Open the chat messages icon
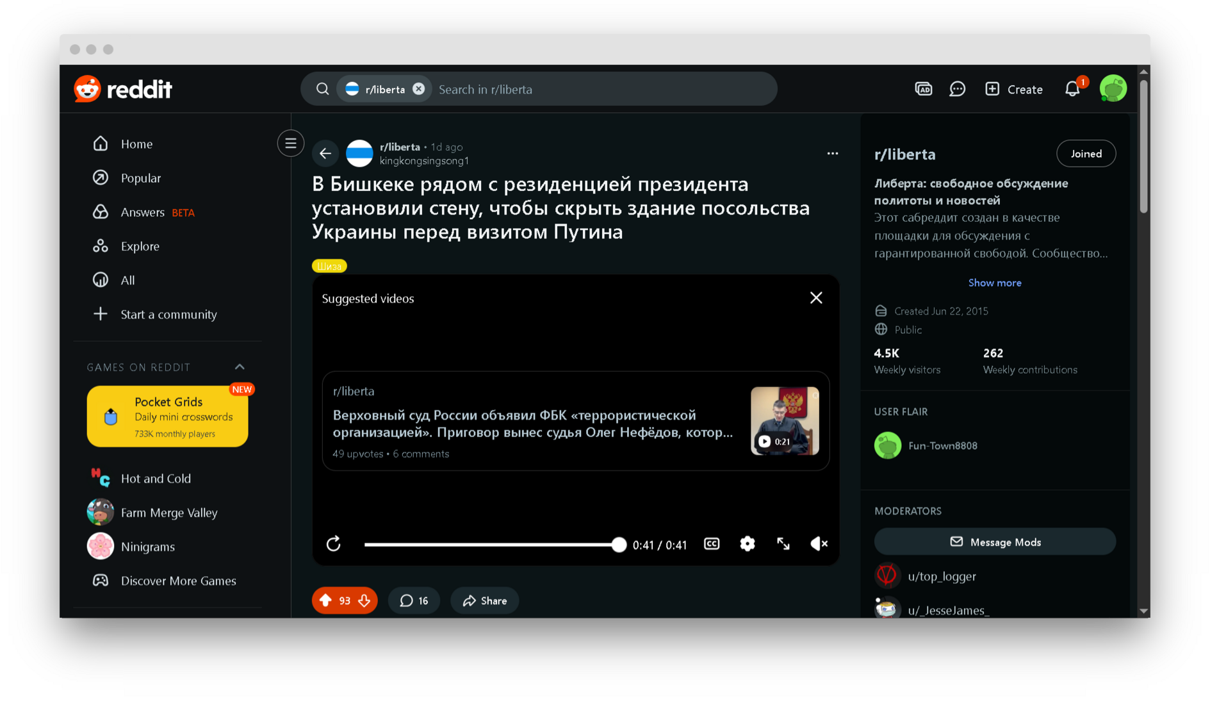The height and width of the screenshot is (703, 1210). 957,89
